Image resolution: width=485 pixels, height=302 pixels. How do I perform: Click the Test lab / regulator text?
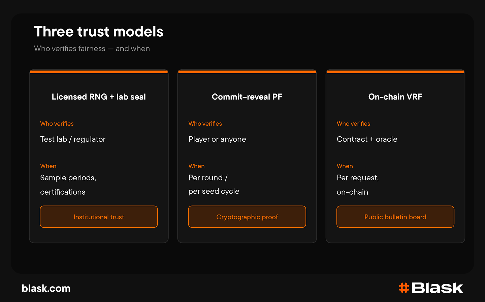coord(73,139)
